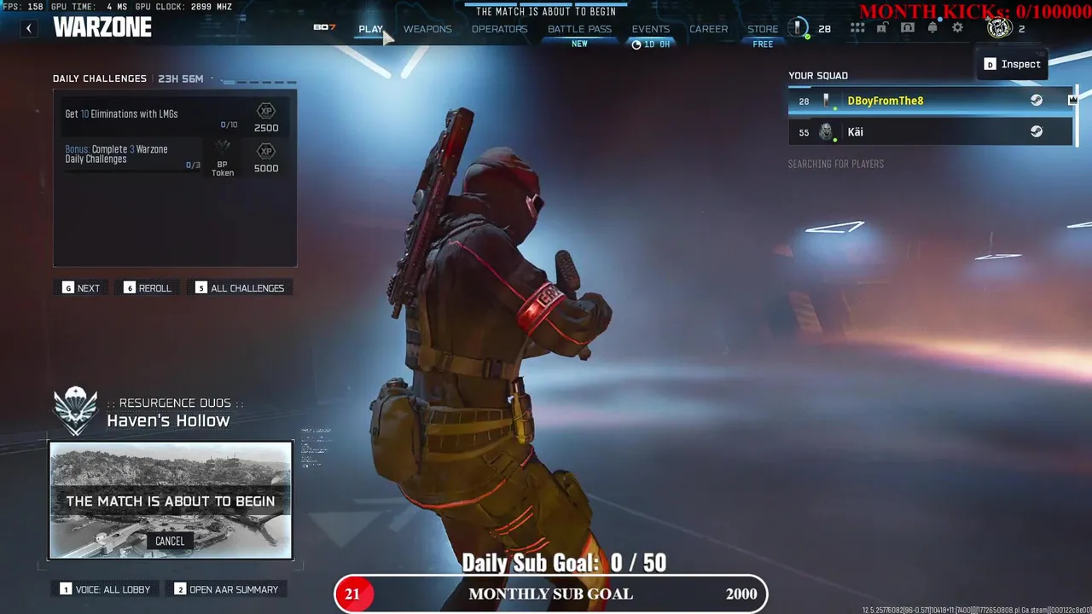Viewport: 1092px width, 614px height.
Task: Click the Daily Sub Goal text overlay
Action: pos(564,563)
